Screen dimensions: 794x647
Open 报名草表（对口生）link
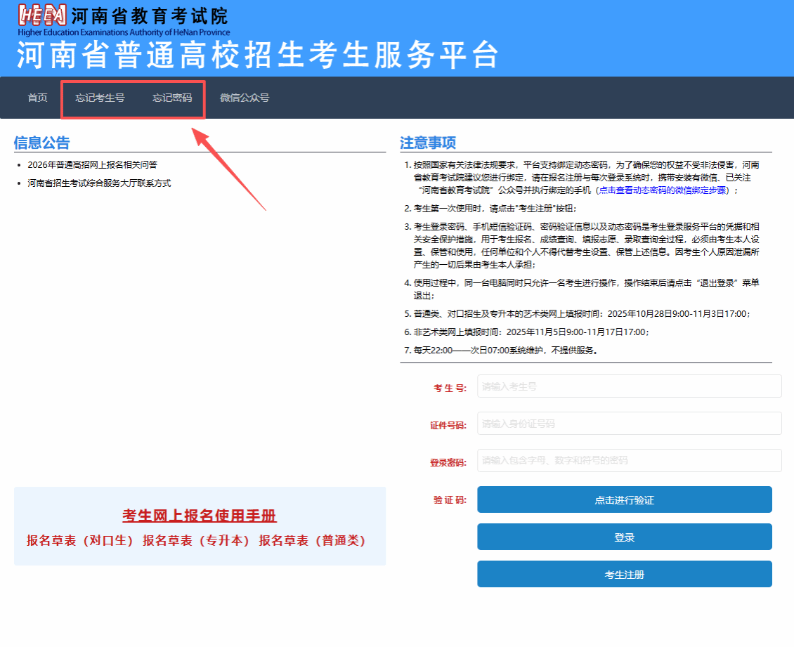(80, 541)
